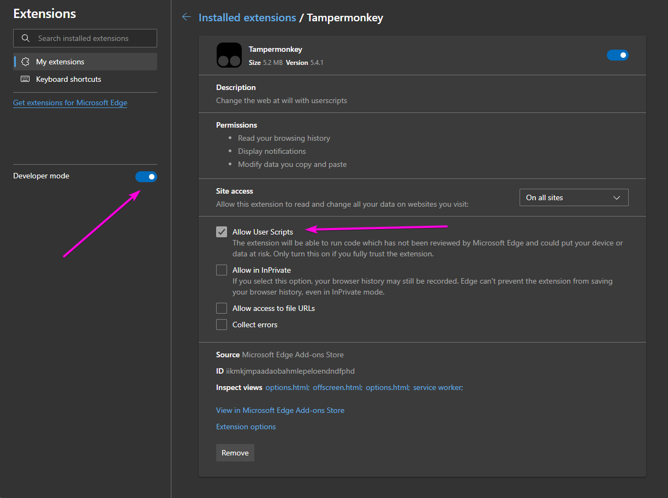Image resolution: width=668 pixels, height=498 pixels.
Task: Click the Extensions heading
Action: [x=45, y=14]
